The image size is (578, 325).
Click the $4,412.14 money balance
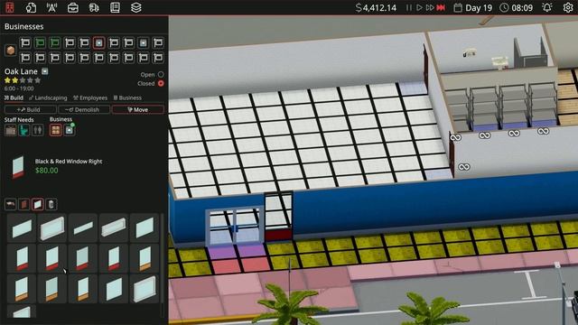376,8
